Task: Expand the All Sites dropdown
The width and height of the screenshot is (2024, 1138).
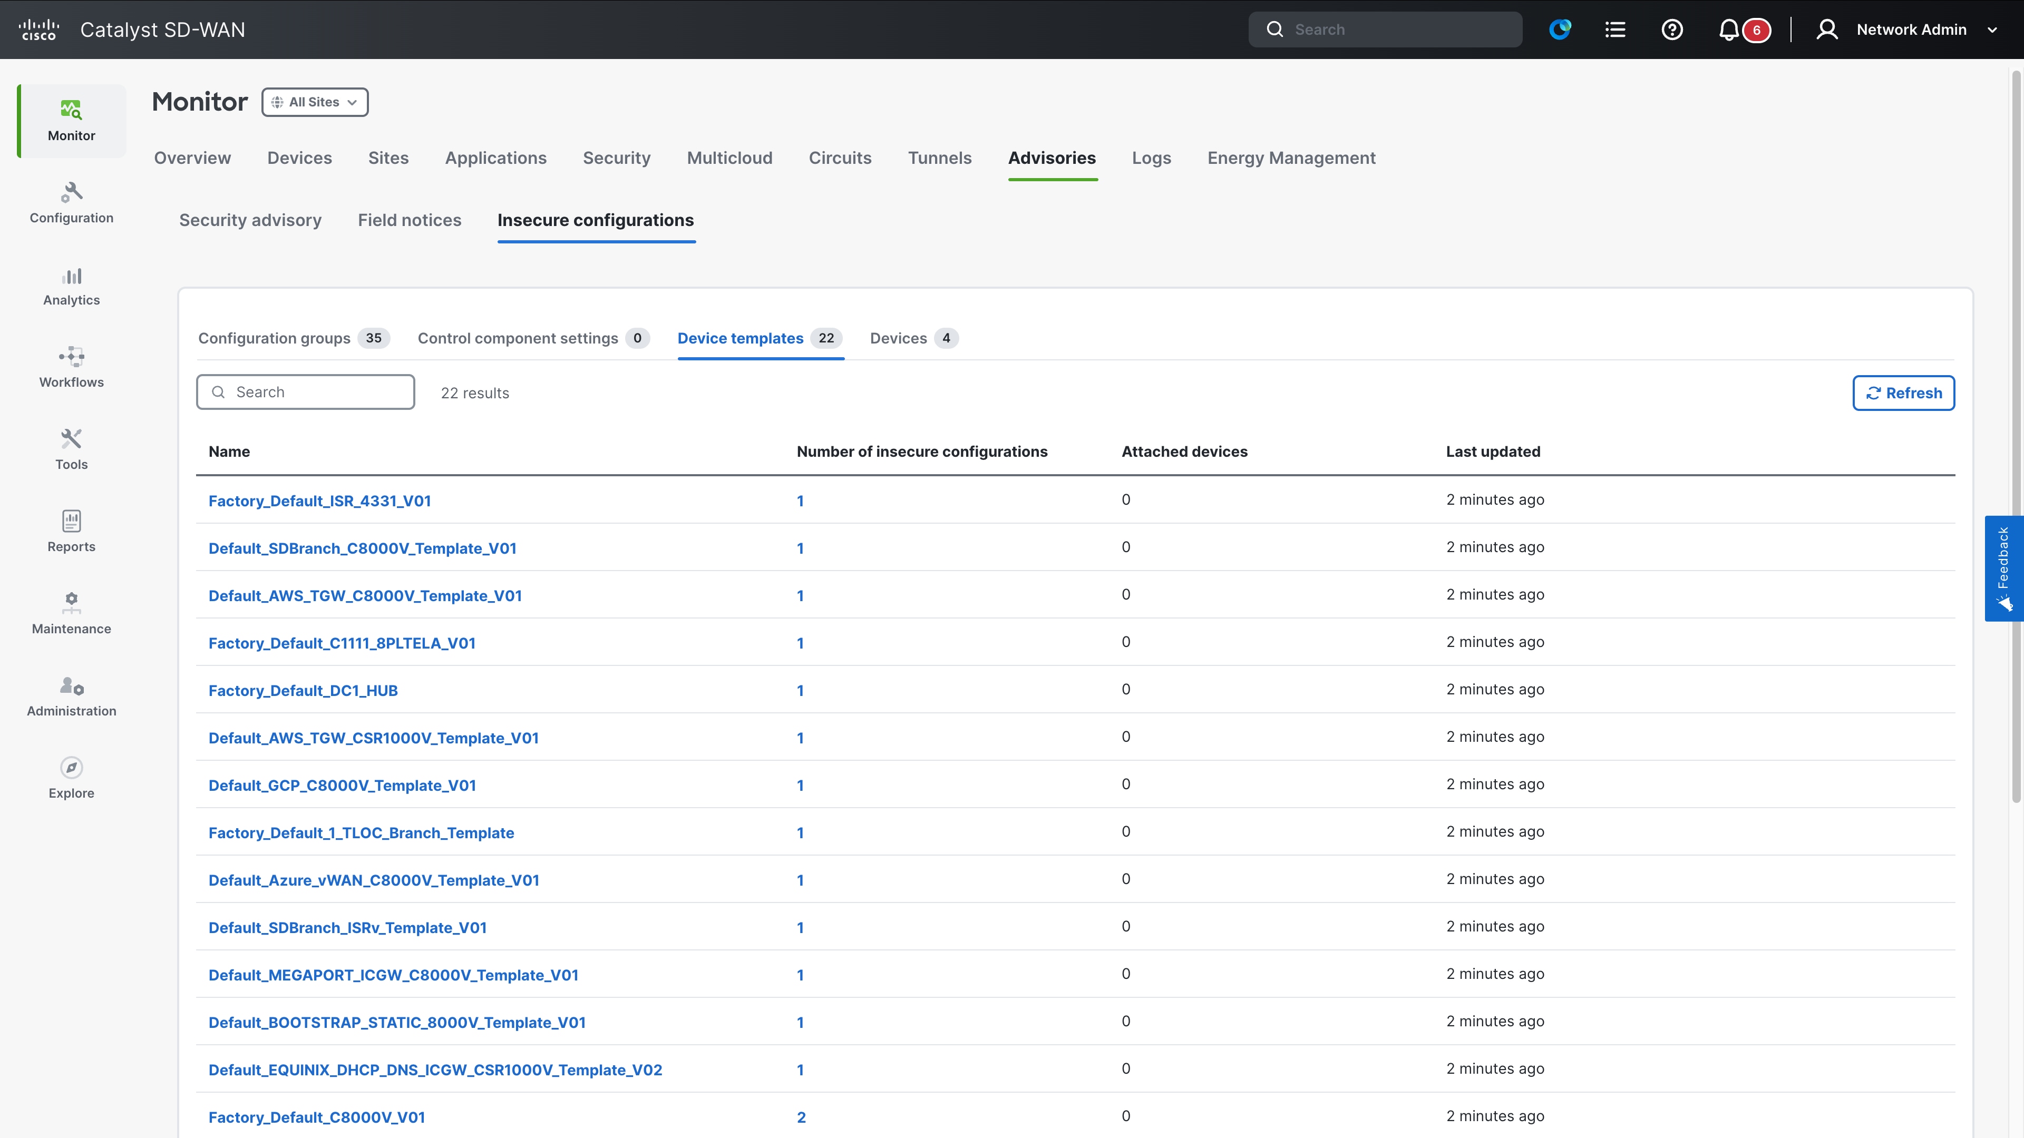Action: pos(315,102)
